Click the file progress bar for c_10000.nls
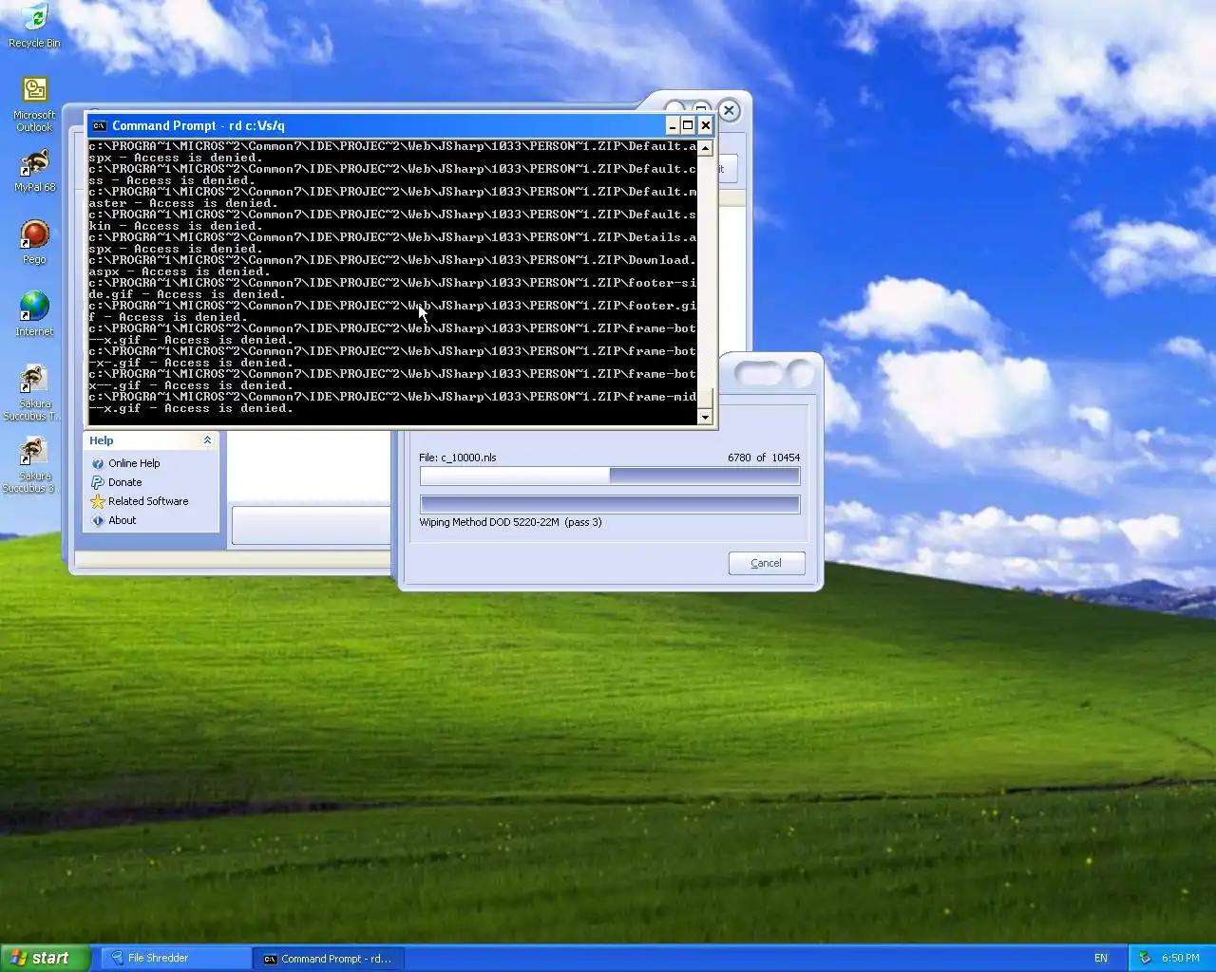 tap(610, 476)
